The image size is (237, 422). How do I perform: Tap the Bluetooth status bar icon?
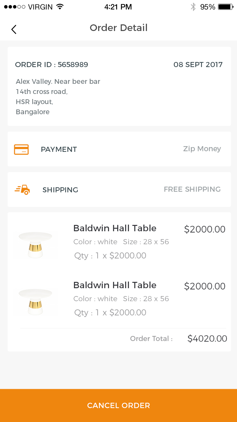[x=193, y=7]
